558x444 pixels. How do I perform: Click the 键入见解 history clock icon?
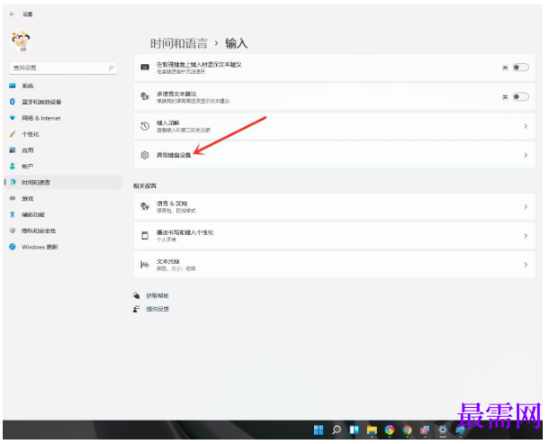click(x=145, y=126)
